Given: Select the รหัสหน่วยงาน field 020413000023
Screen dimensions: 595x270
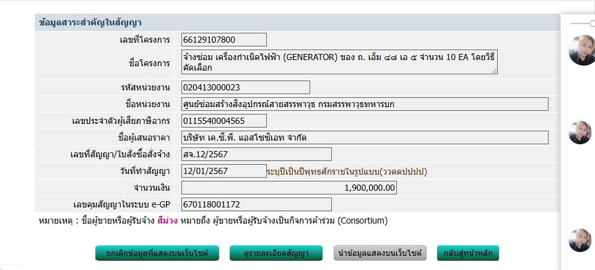Looking at the screenshot, I should [246, 87].
